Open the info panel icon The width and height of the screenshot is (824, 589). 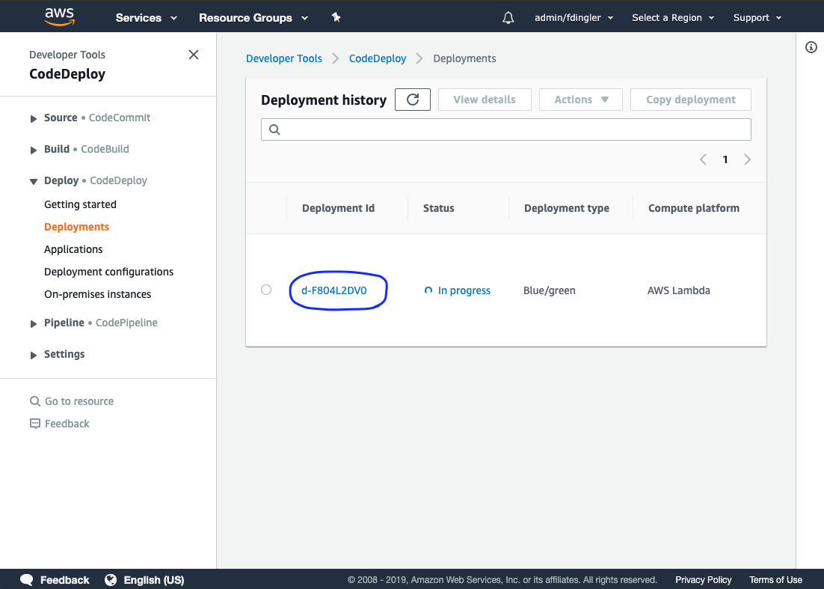[811, 47]
